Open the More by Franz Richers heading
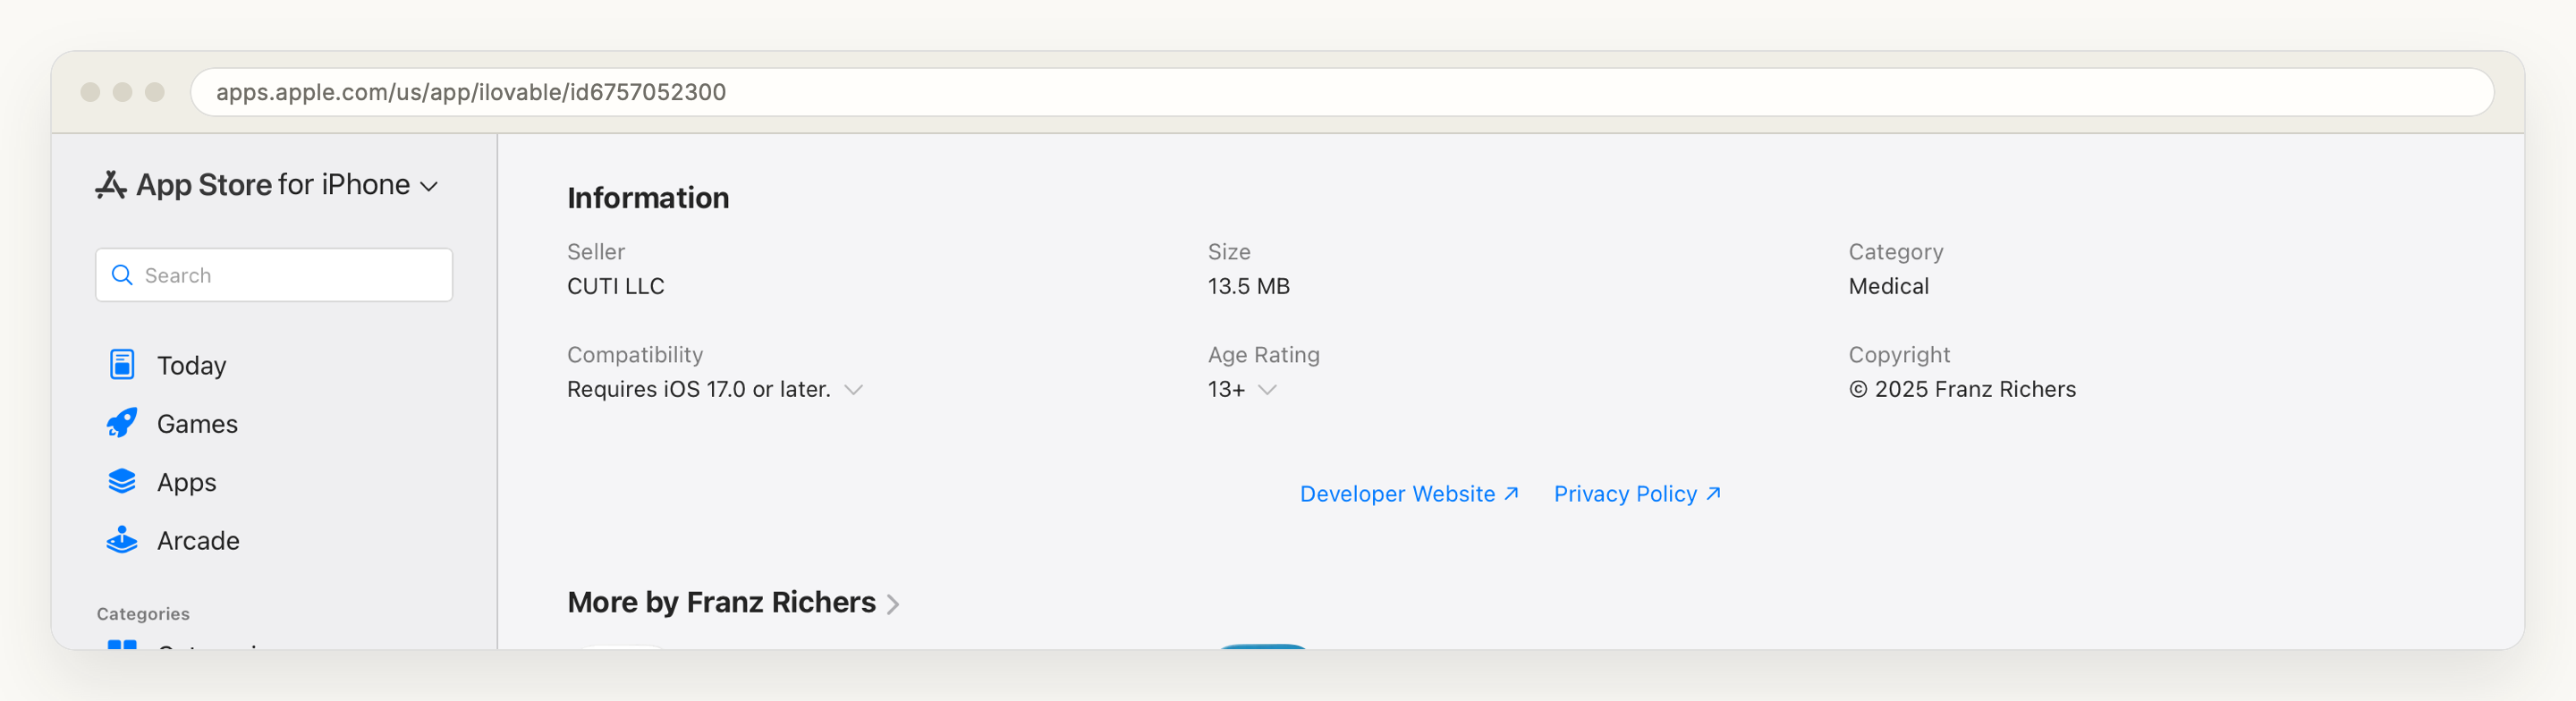Viewport: 2576px width, 701px height. (721, 602)
